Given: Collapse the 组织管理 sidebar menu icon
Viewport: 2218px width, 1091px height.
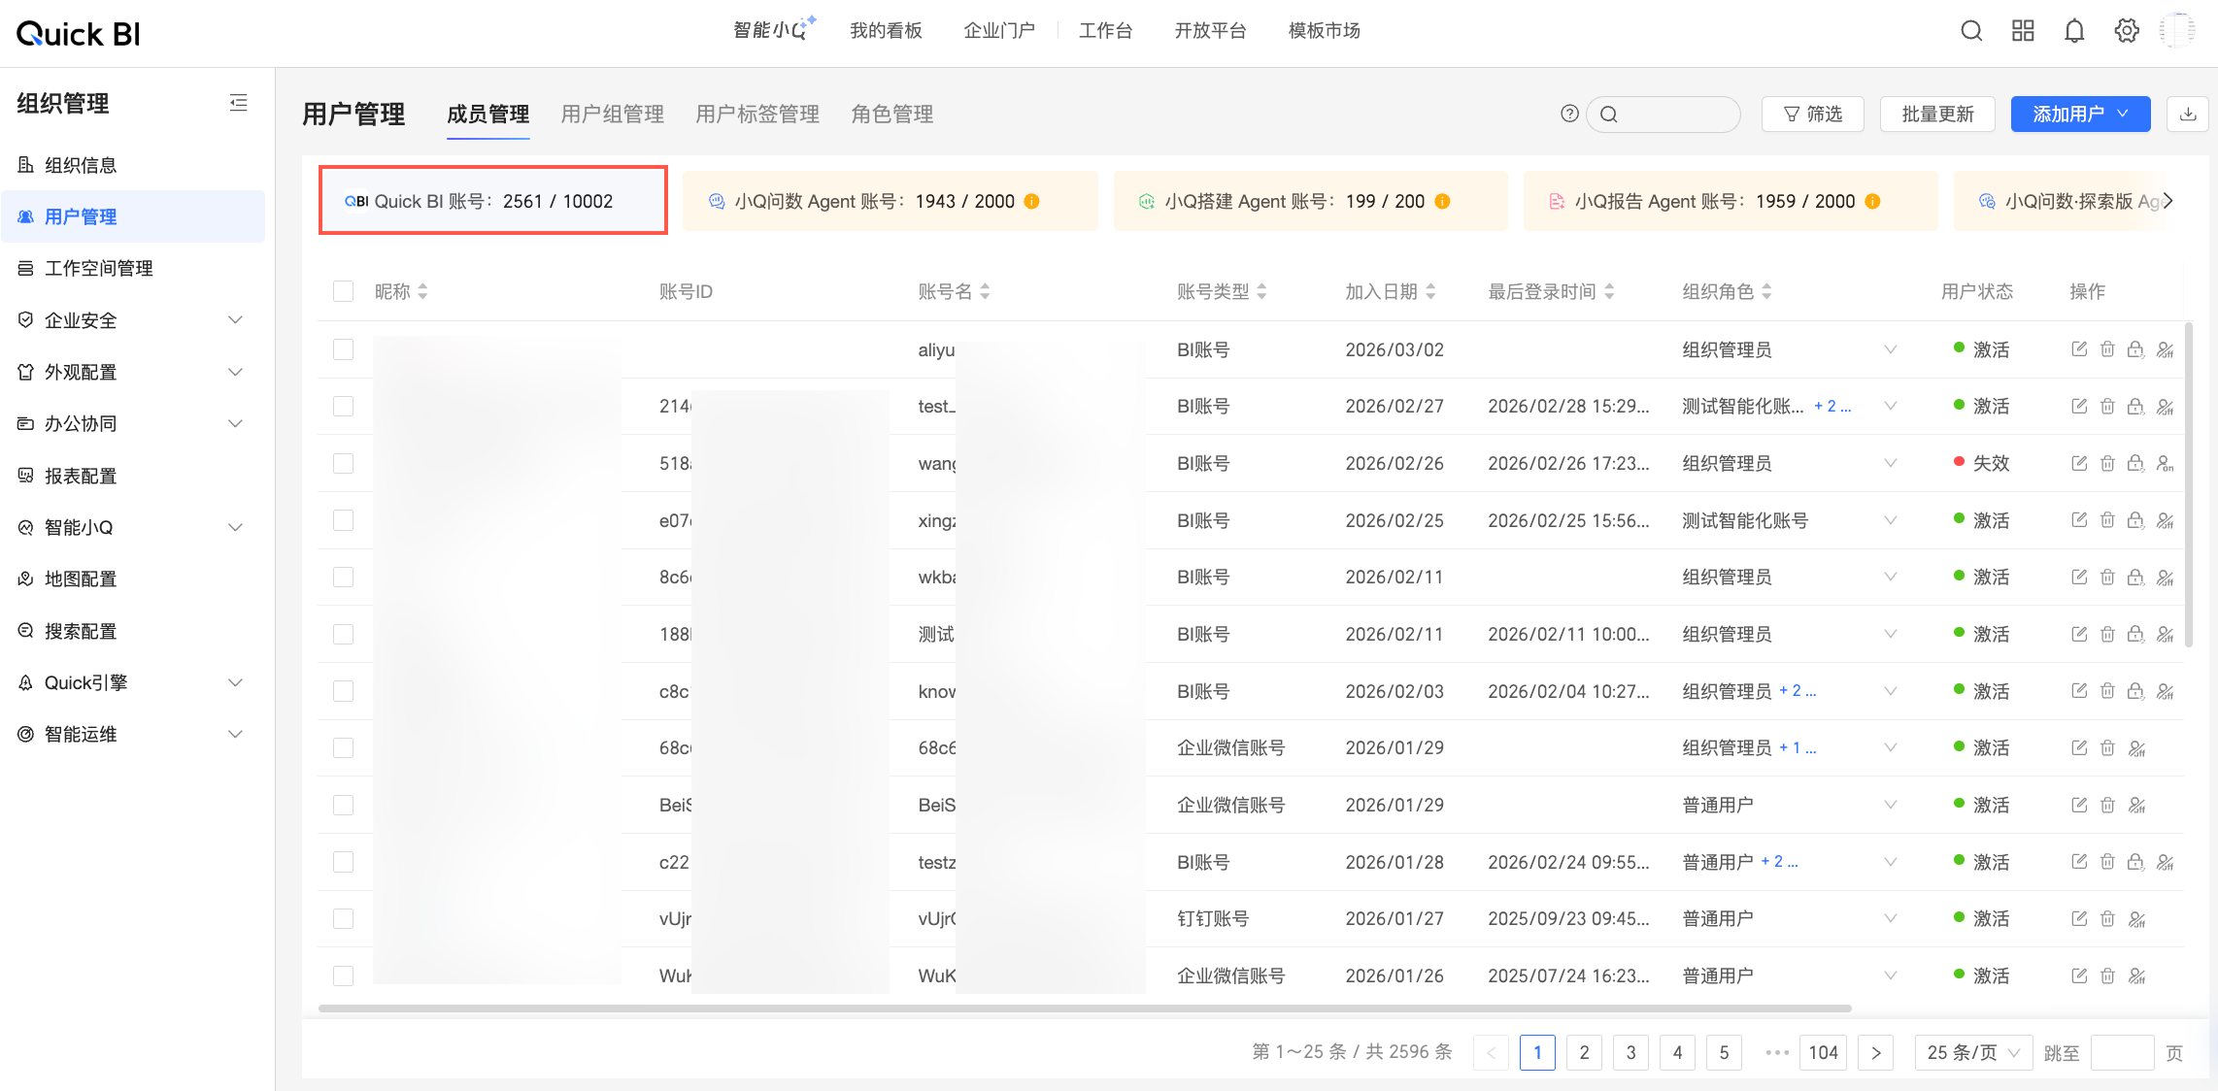Looking at the screenshot, I should point(238,103).
